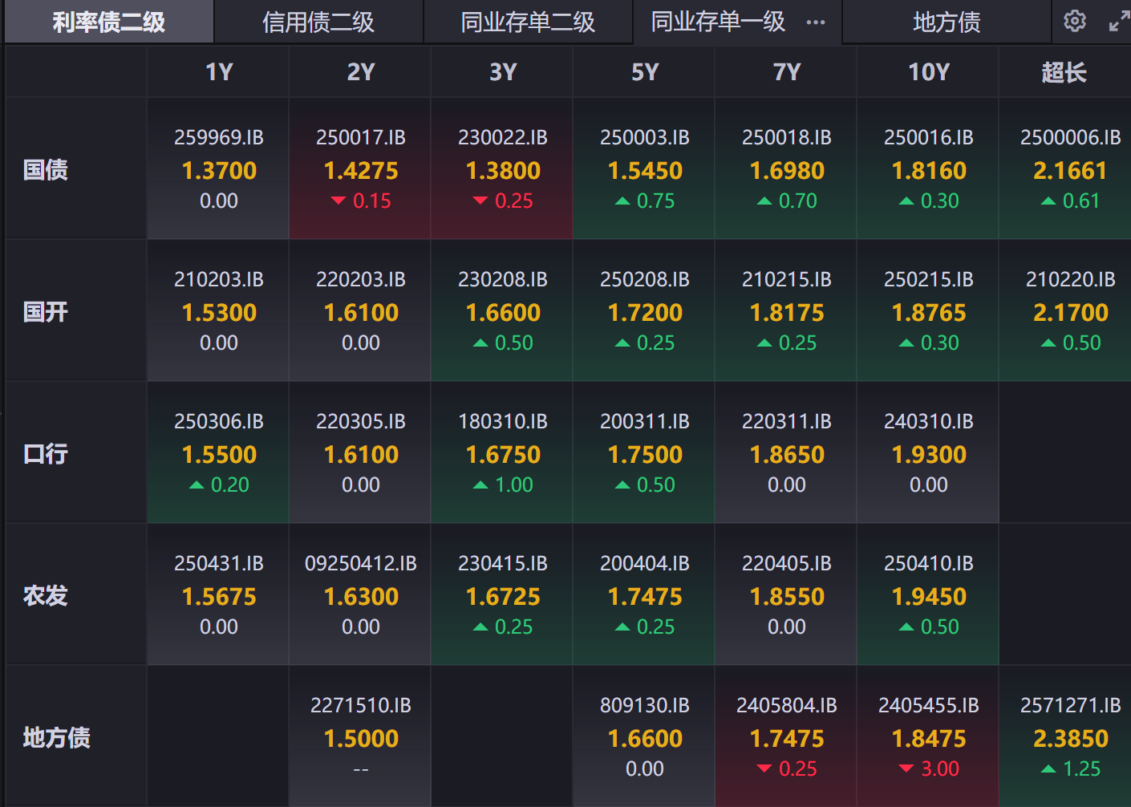The width and height of the screenshot is (1131, 807).
Task: Click the 超长 column header
Action: tap(1064, 72)
